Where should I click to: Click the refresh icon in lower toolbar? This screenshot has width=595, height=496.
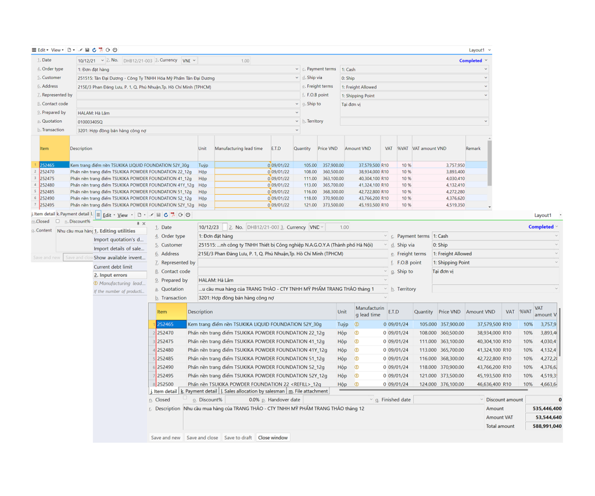[166, 215]
